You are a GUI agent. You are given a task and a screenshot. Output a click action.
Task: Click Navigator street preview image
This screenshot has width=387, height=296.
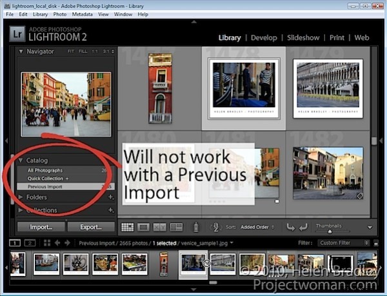coord(66,104)
